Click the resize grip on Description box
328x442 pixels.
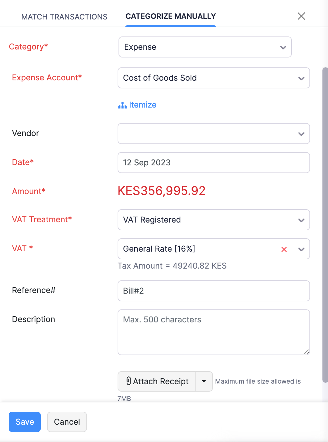(x=306, y=352)
